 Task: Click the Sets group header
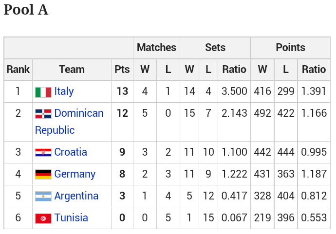tap(215, 48)
